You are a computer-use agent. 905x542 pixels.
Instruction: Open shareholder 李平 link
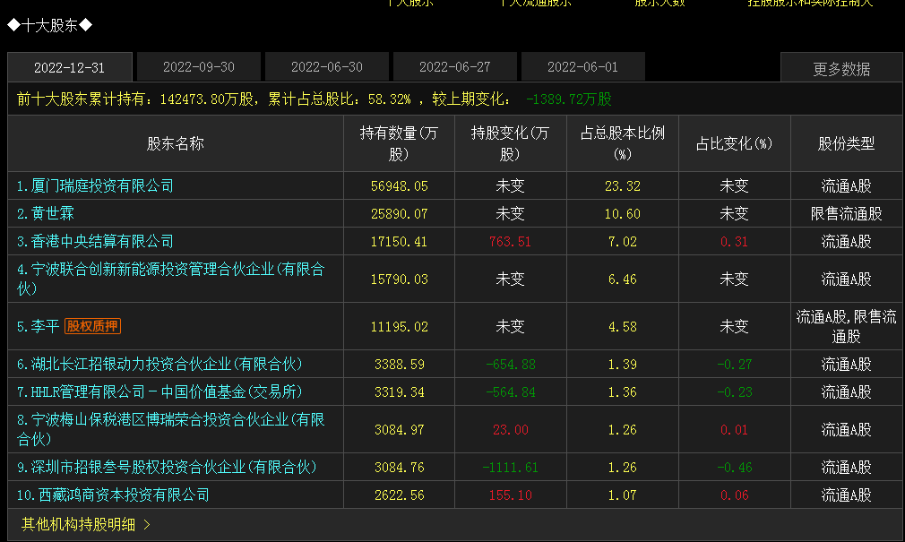39,326
